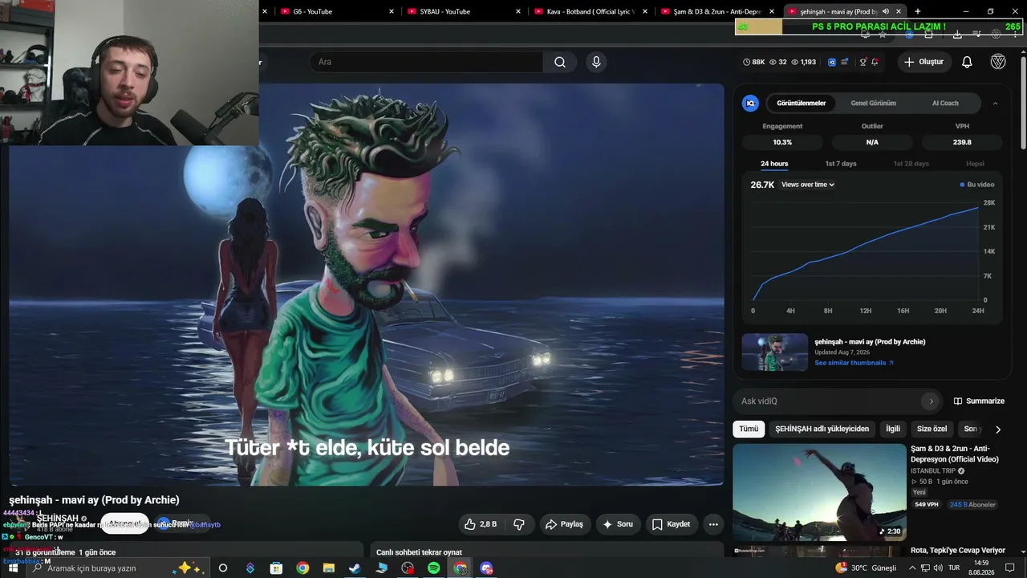
Task: Select the 24 hours stats range
Action: [774, 164]
